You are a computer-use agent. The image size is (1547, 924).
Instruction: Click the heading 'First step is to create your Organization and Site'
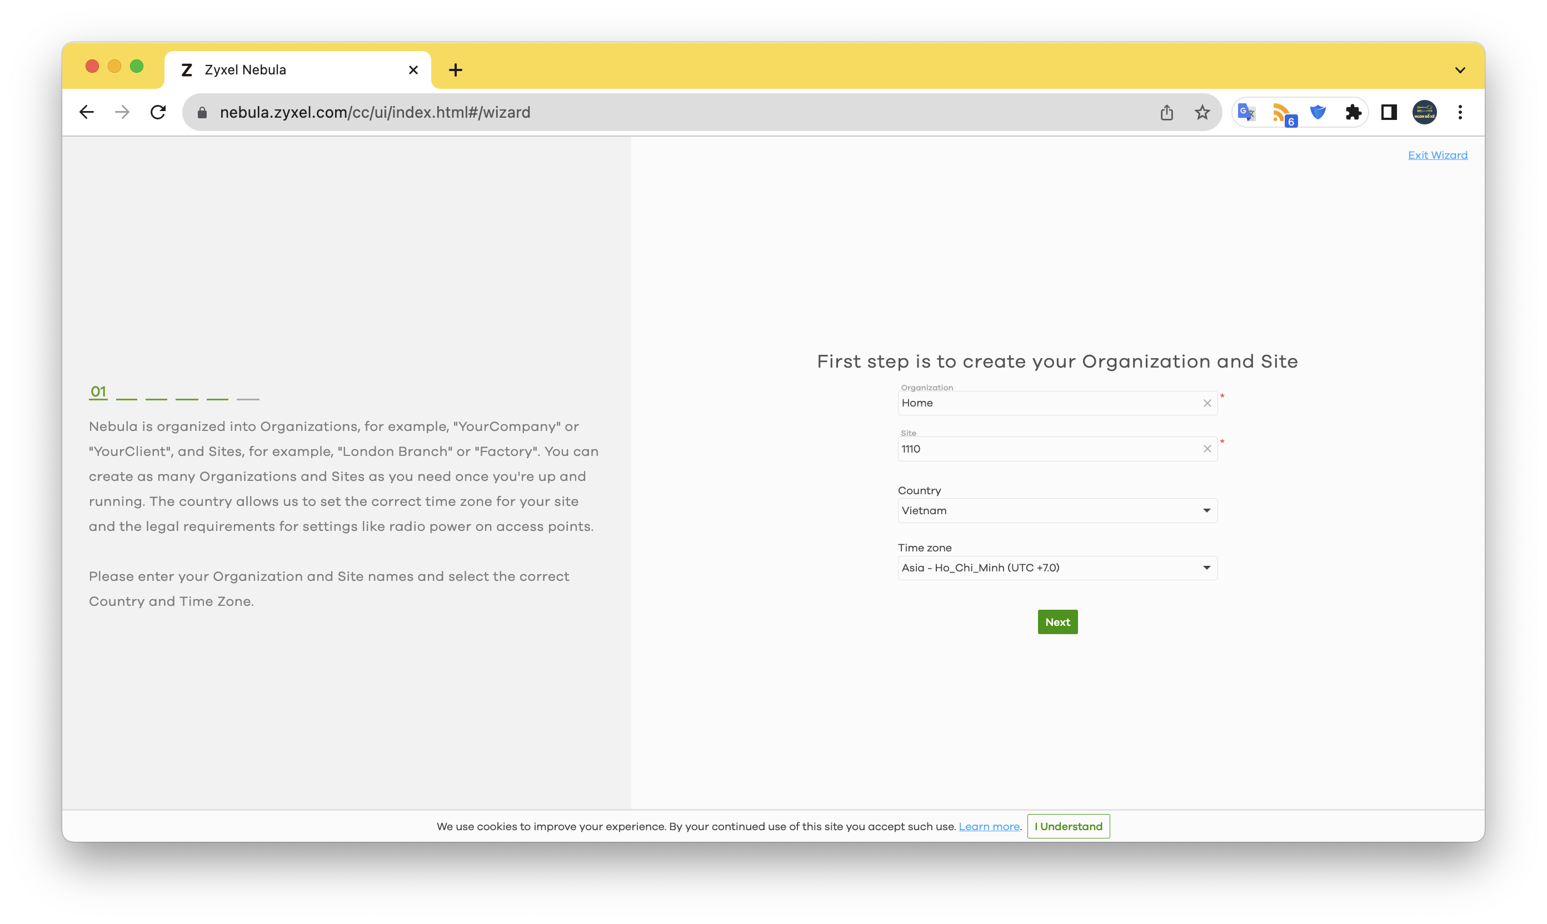1057,361
